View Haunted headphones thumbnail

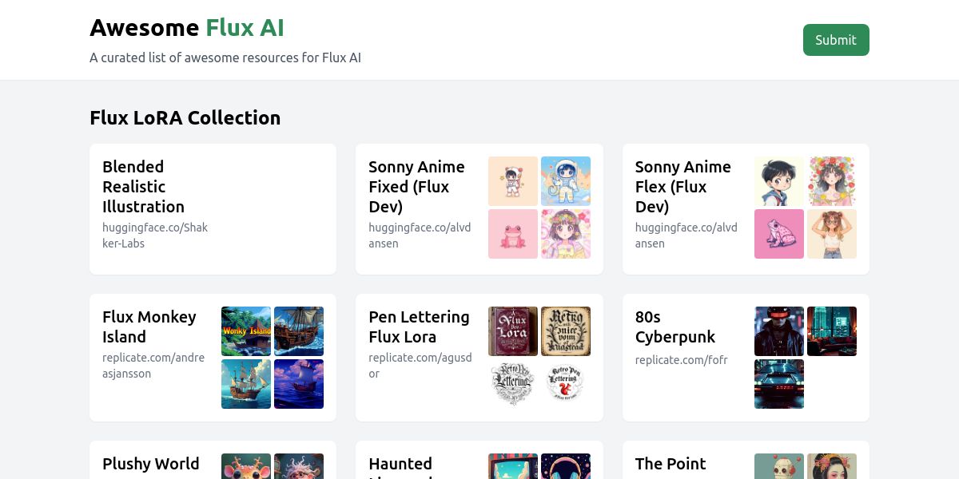566,466
